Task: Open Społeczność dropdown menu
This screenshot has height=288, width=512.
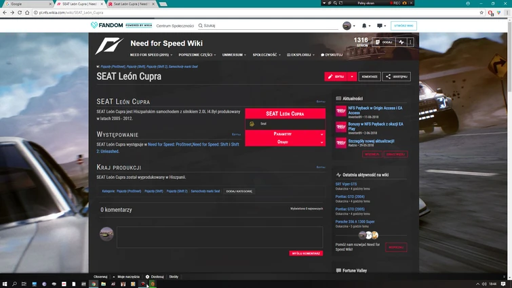Action: 267,55
